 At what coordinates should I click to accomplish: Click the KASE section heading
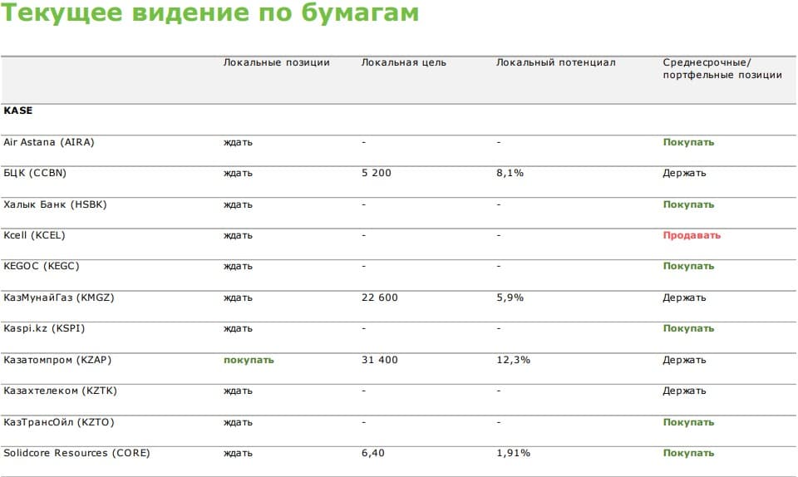coord(18,111)
